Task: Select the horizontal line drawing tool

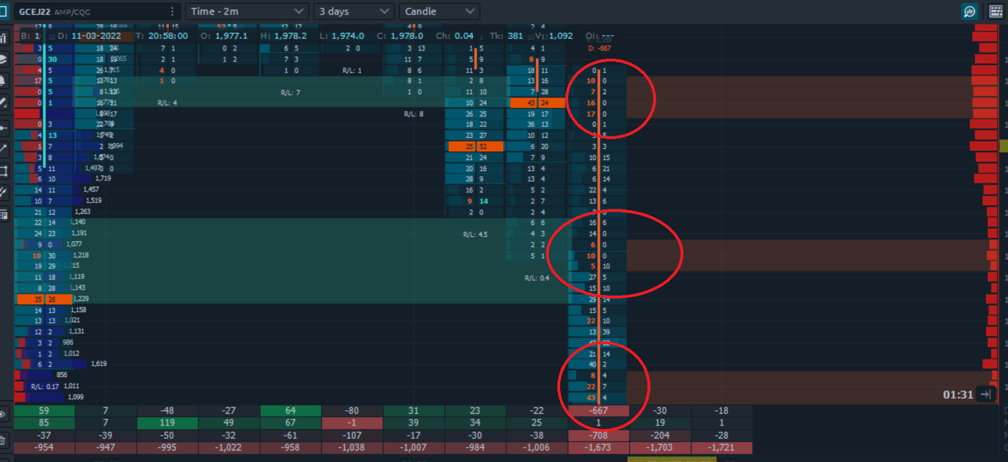Action: (x=3, y=127)
